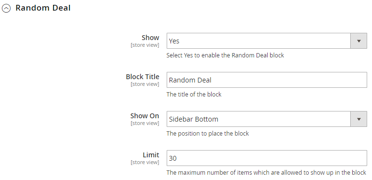The height and width of the screenshot is (180, 372).
Task: Click the store view scope under Limit
Action: tap(145, 162)
